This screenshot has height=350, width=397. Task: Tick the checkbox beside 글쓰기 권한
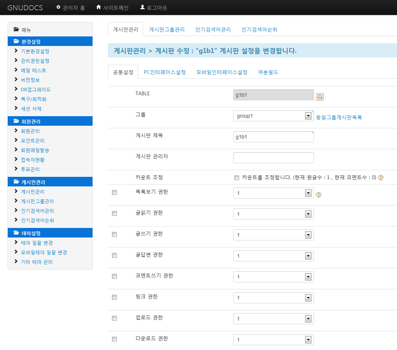click(114, 234)
